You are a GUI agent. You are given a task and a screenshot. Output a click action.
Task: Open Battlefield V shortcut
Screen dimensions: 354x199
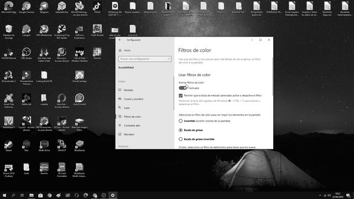(9, 123)
